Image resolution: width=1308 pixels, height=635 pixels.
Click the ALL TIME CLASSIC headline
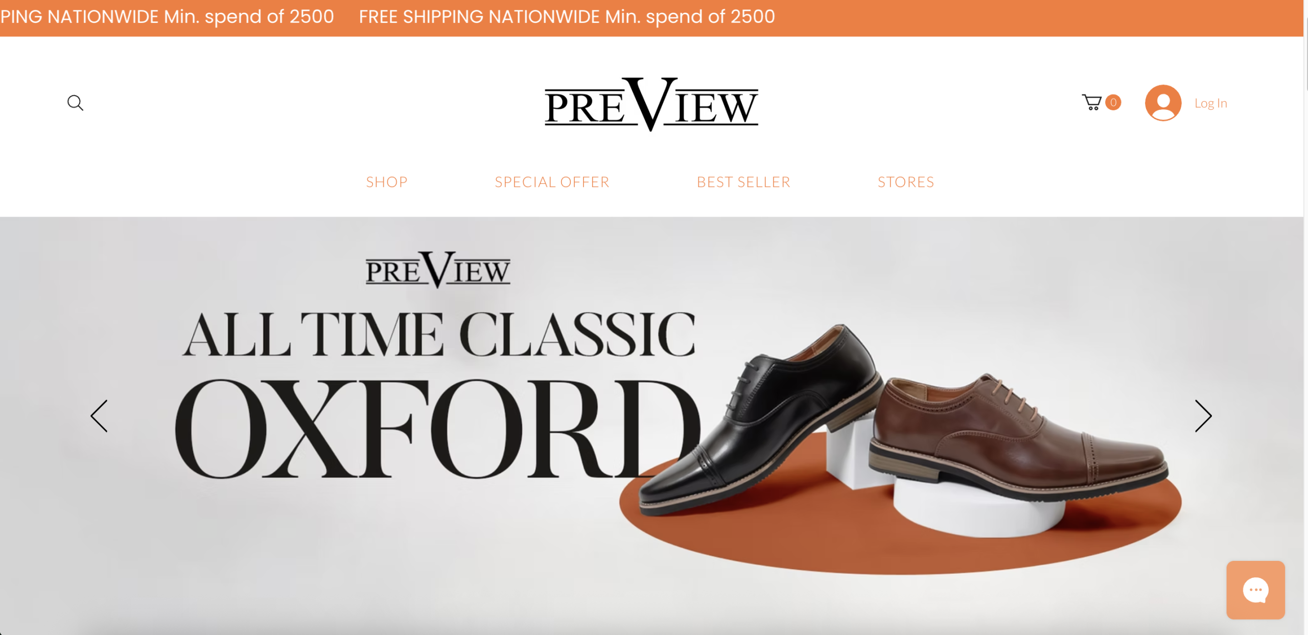click(439, 335)
